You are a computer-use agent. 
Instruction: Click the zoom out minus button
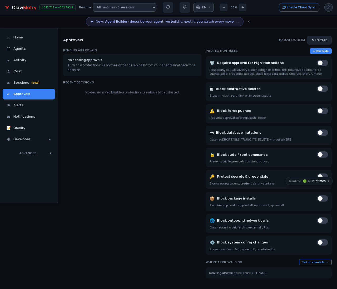tap(224, 7)
